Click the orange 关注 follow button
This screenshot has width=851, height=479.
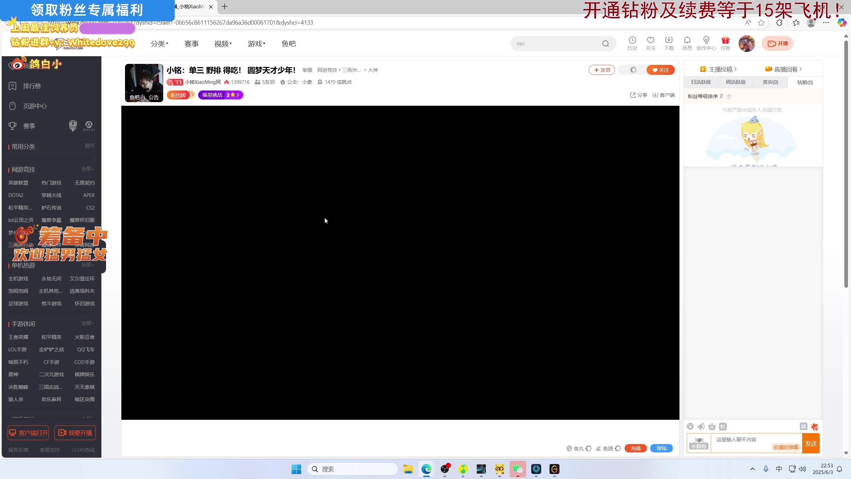(660, 70)
